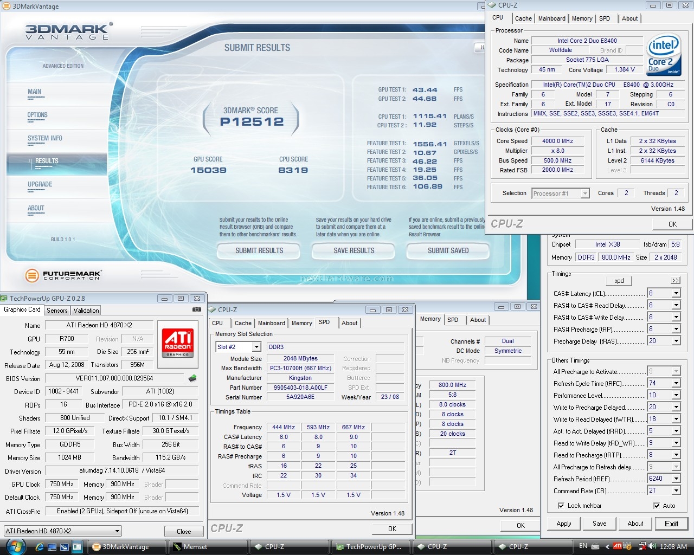Viewport: 694px width, 555px height.
Task: Toggle the Lock mchbar checkbox
Action: 561,506
